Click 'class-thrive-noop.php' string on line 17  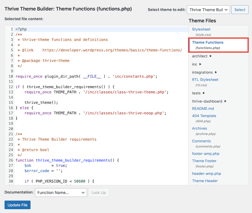point(123,113)
